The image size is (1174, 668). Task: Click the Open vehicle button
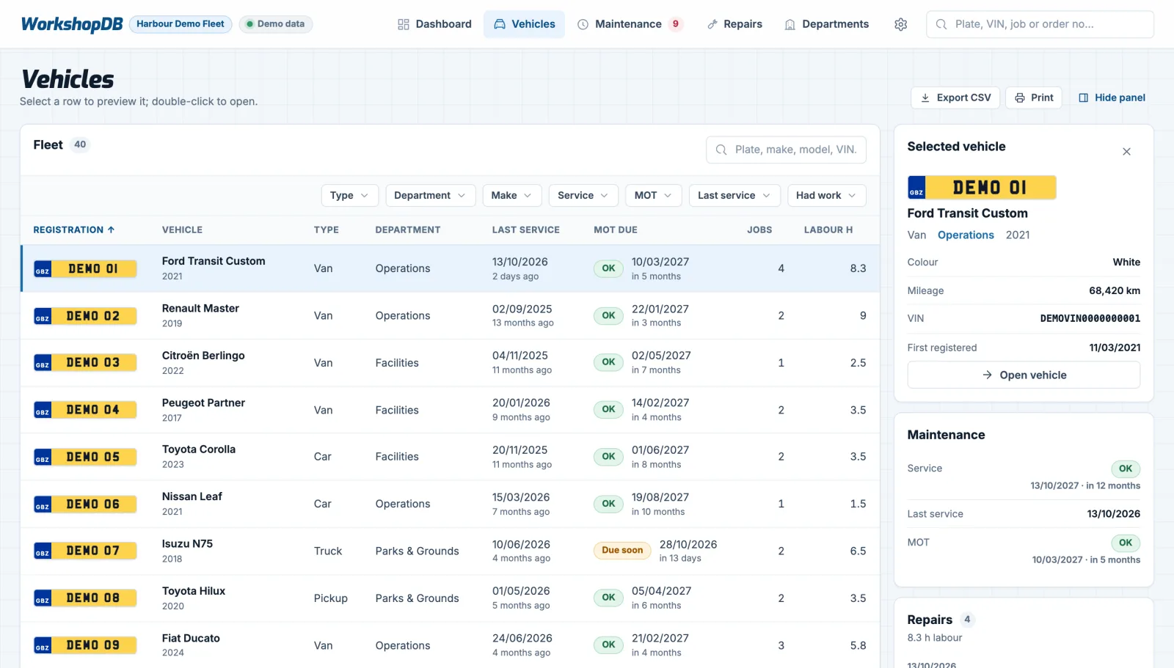pos(1024,375)
